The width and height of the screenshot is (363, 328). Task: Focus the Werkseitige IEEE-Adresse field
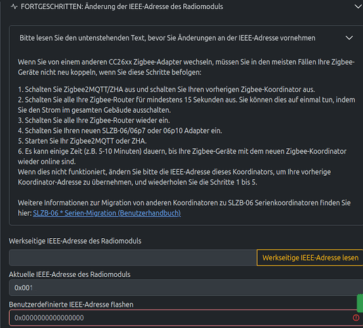133,258
